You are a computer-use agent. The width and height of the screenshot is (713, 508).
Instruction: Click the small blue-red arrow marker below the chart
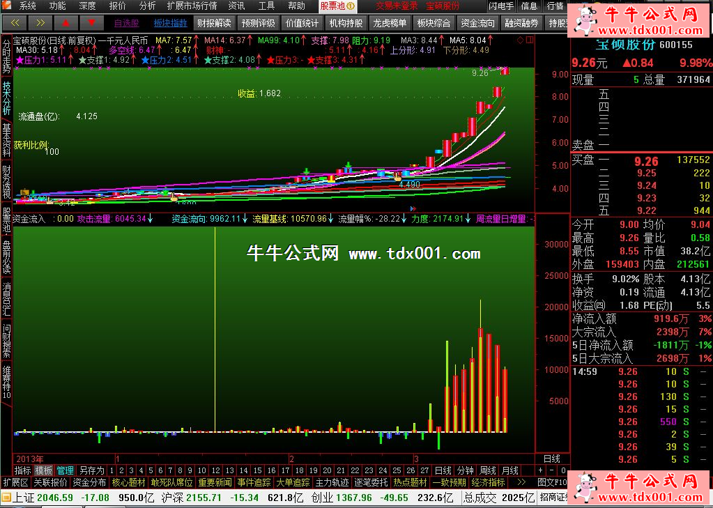click(413, 209)
